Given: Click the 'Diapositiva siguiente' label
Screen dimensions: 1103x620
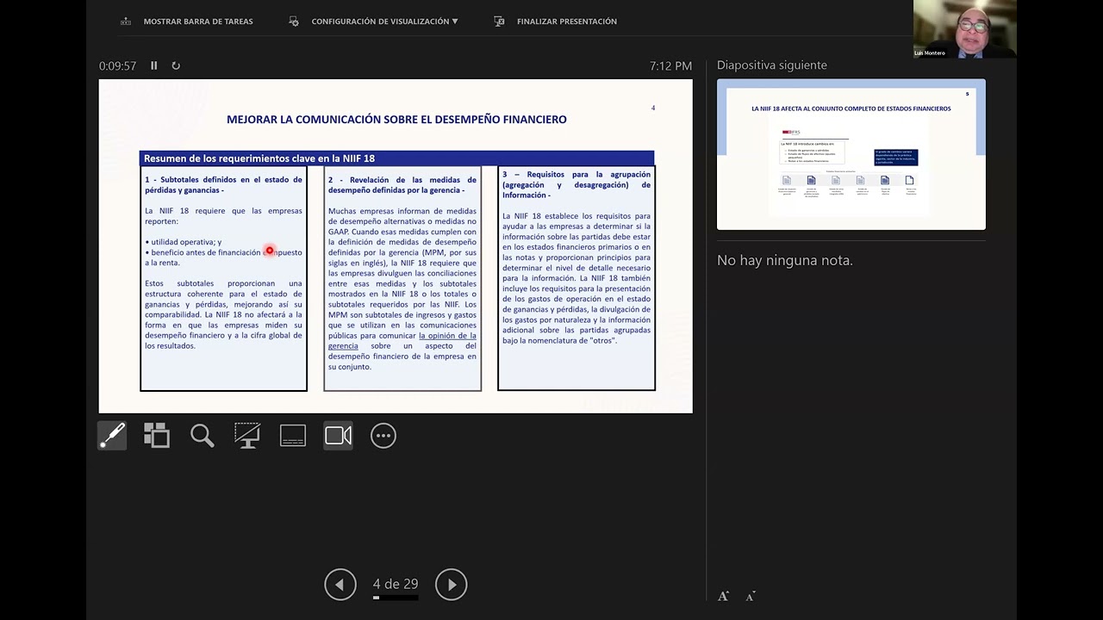Looking at the screenshot, I should tap(772, 65).
